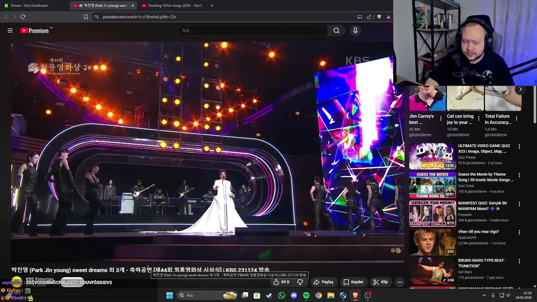Open options for Jim Carrey's best card
This screenshot has height=302, width=537.
point(441,119)
